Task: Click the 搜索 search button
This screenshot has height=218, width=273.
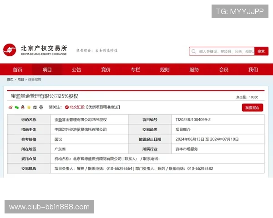Action: click(x=261, y=51)
